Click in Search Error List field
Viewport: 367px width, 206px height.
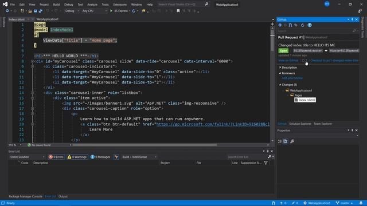247,157
